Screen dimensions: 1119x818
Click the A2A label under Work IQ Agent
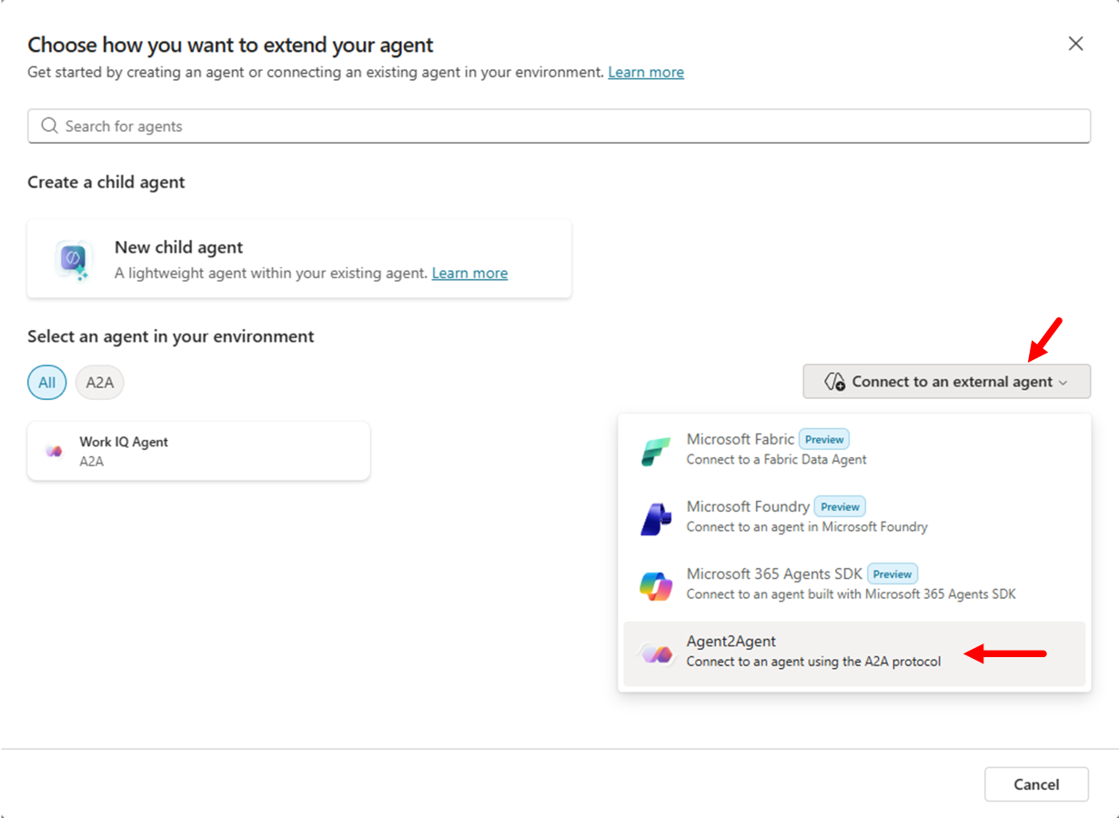click(x=91, y=462)
